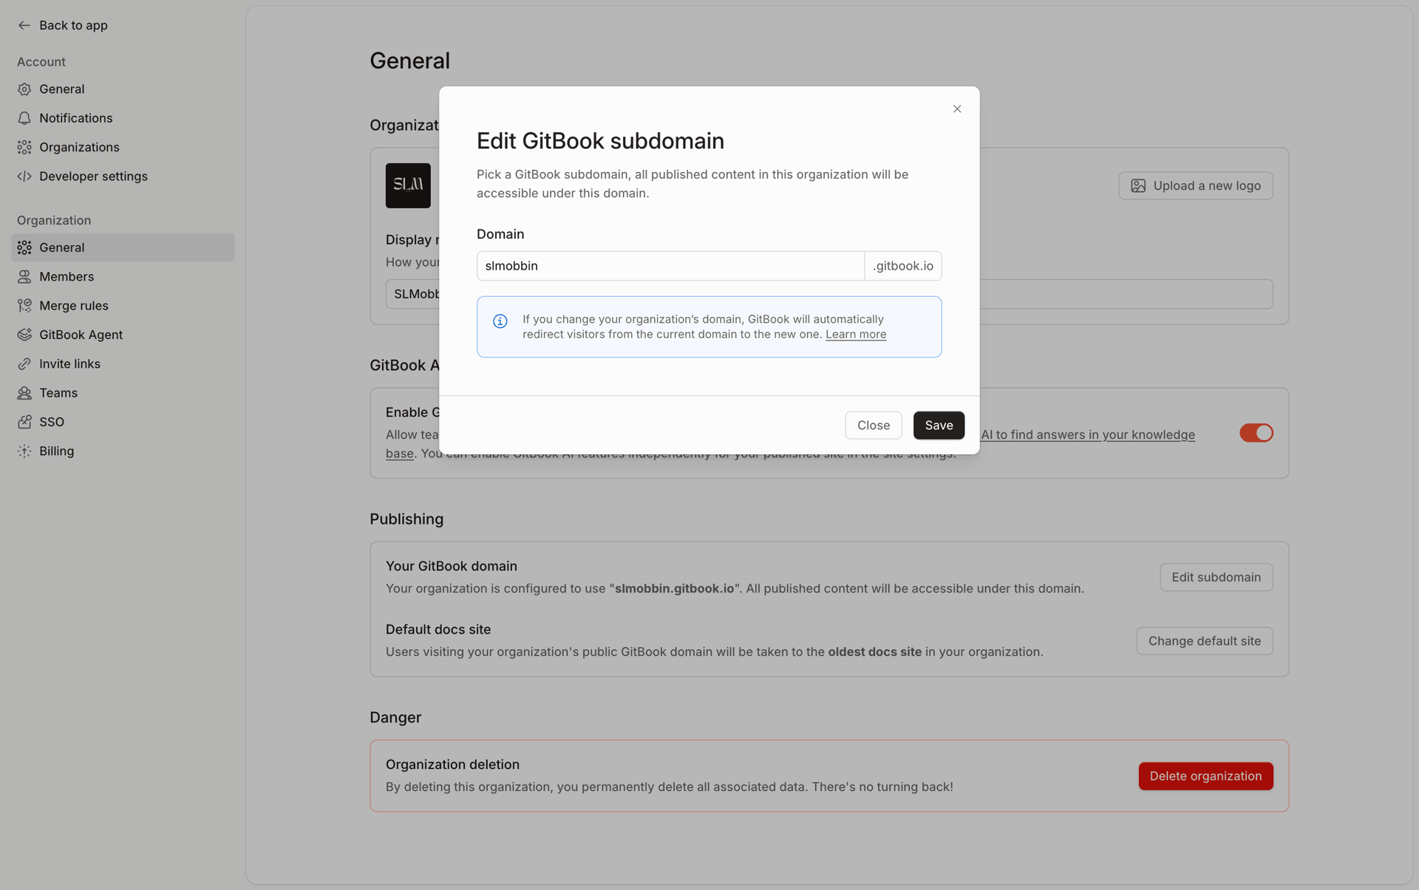This screenshot has width=1419, height=890.
Task: Open Merge rules page
Action: click(x=123, y=306)
